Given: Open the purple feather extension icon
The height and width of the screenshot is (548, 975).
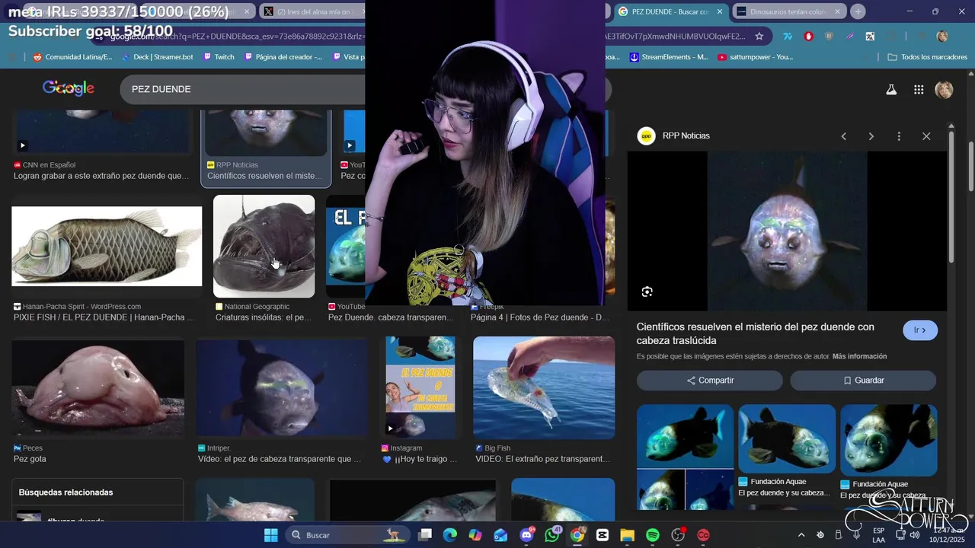Looking at the screenshot, I should point(849,36).
